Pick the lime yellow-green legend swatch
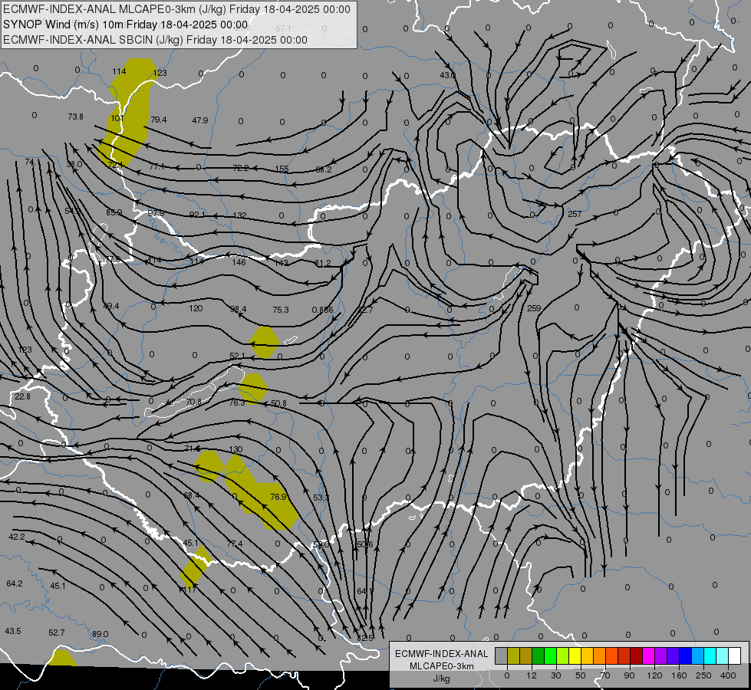Image resolution: width=751 pixels, height=690 pixels. tap(563, 656)
